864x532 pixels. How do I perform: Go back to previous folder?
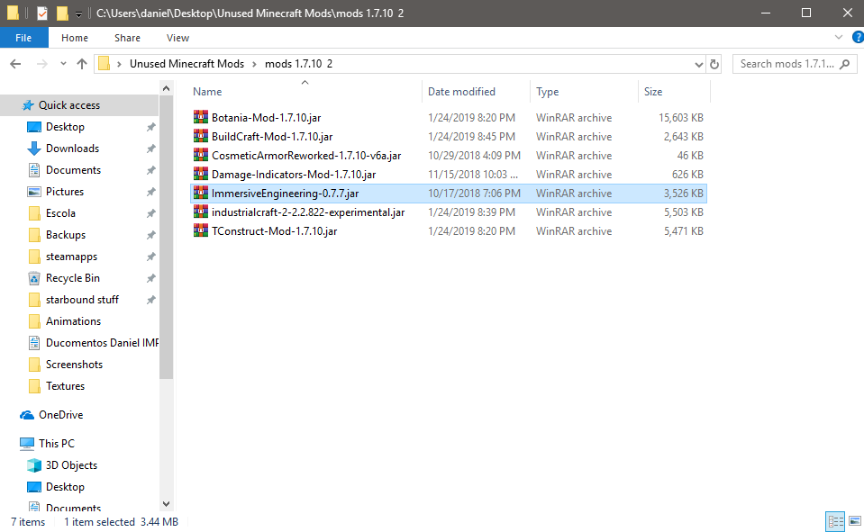(x=15, y=64)
